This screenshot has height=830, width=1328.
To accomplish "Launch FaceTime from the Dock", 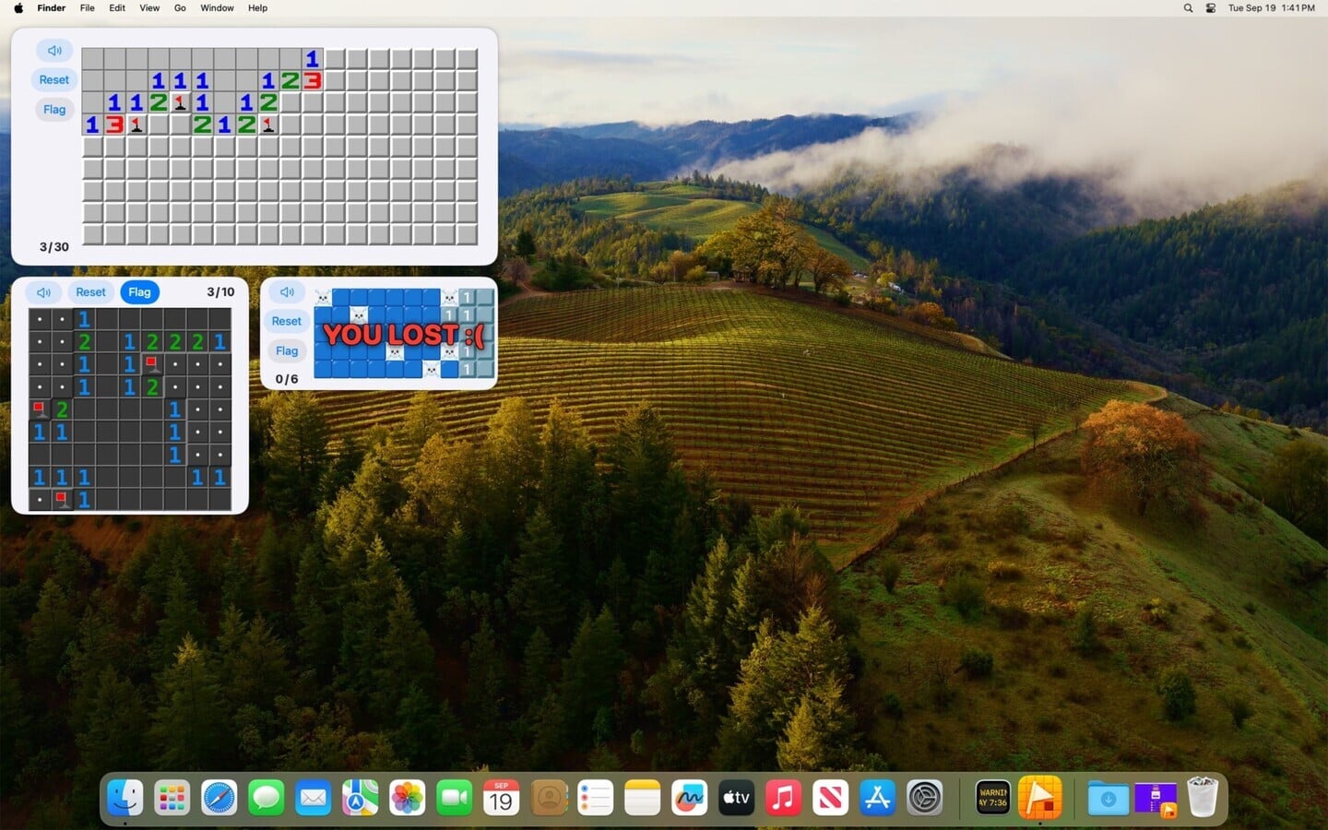I will [x=454, y=797].
